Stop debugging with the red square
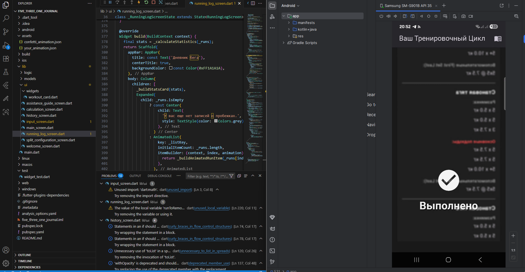The width and height of the screenshot is (525, 272). coord(153,3)
